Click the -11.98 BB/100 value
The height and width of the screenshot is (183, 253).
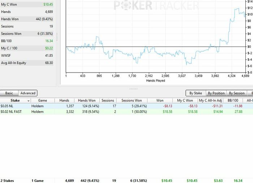238,106
